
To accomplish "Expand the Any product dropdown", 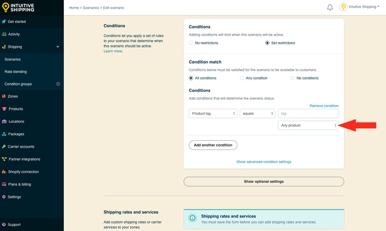I will click(x=308, y=125).
